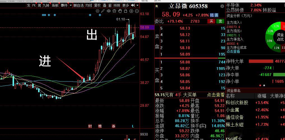
Task: Click the 窗 window button
Action: (x=110, y=5)
